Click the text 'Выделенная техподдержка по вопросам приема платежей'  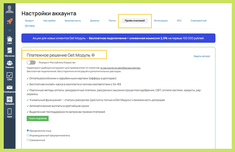[67, 112]
